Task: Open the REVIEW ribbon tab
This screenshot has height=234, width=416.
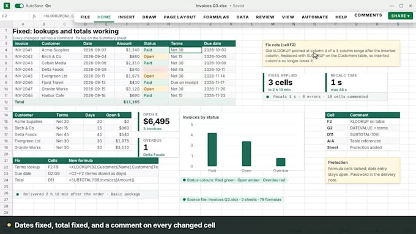Action: [265, 17]
